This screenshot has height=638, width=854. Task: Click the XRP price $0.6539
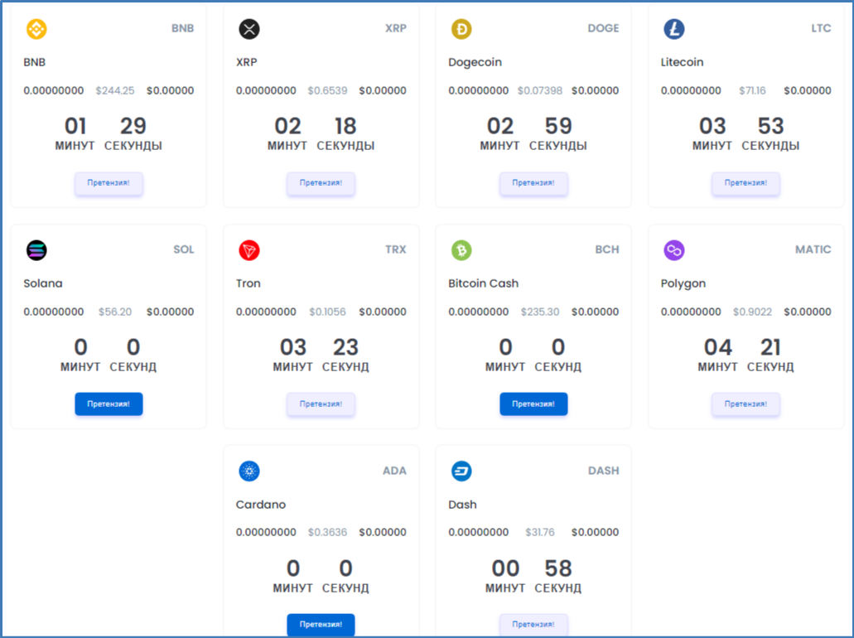pyautogui.click(x=327, y=90)
